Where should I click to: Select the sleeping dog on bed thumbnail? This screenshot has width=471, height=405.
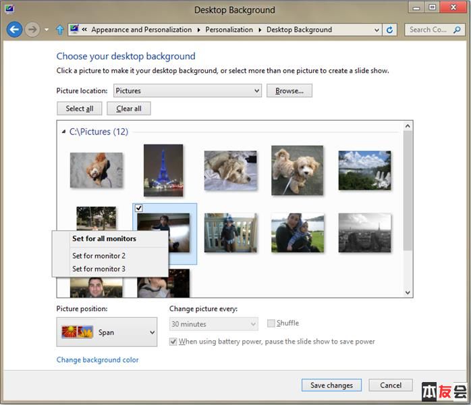[x=230, y=170]
